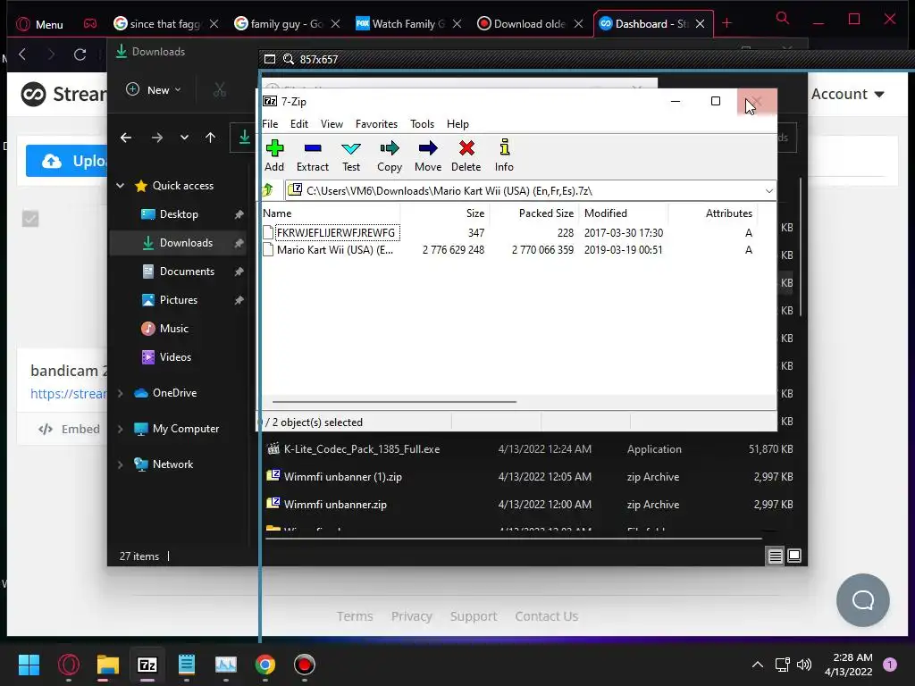This screenshot has height=686, width=915.
Task: Expand the OneDrive tree node
Action: pos(121,393)
